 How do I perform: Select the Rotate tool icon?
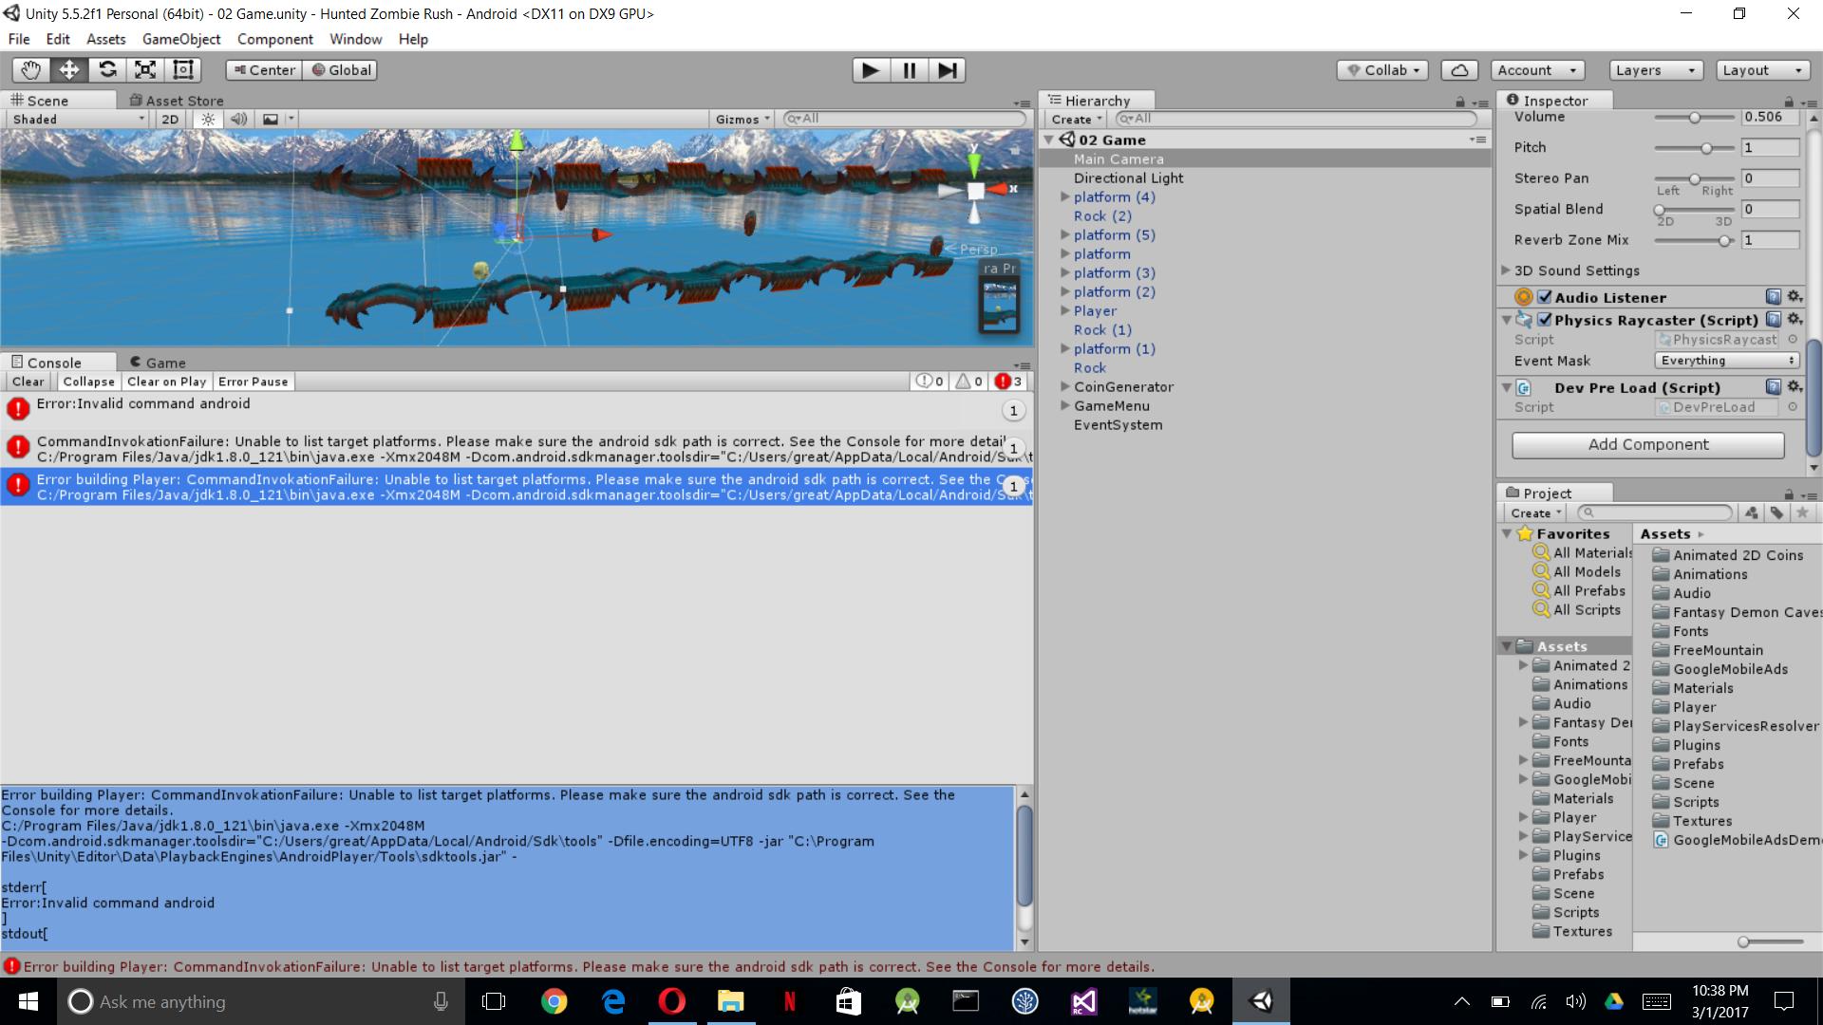click(107, 70)
